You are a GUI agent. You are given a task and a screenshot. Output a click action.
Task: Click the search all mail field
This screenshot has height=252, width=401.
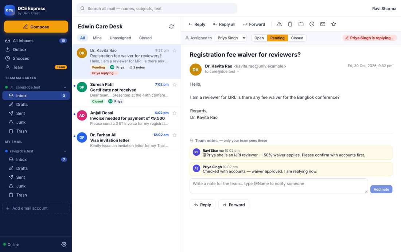157,8
